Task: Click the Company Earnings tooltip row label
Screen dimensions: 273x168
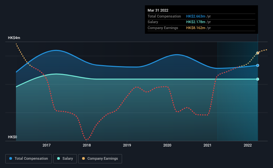Action: coord(163,28)
